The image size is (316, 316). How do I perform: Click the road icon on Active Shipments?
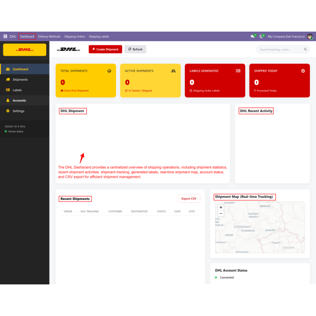pyautogui.click(x=173, y=71)
